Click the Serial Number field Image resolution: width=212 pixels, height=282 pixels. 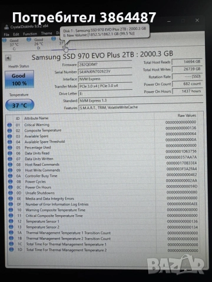coord(105,72)
